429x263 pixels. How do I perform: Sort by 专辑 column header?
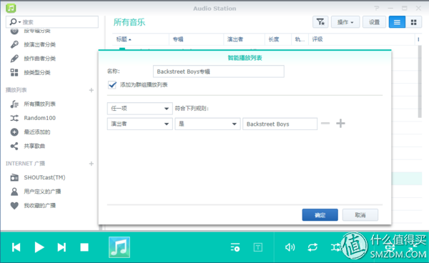(x=197, y=39)
